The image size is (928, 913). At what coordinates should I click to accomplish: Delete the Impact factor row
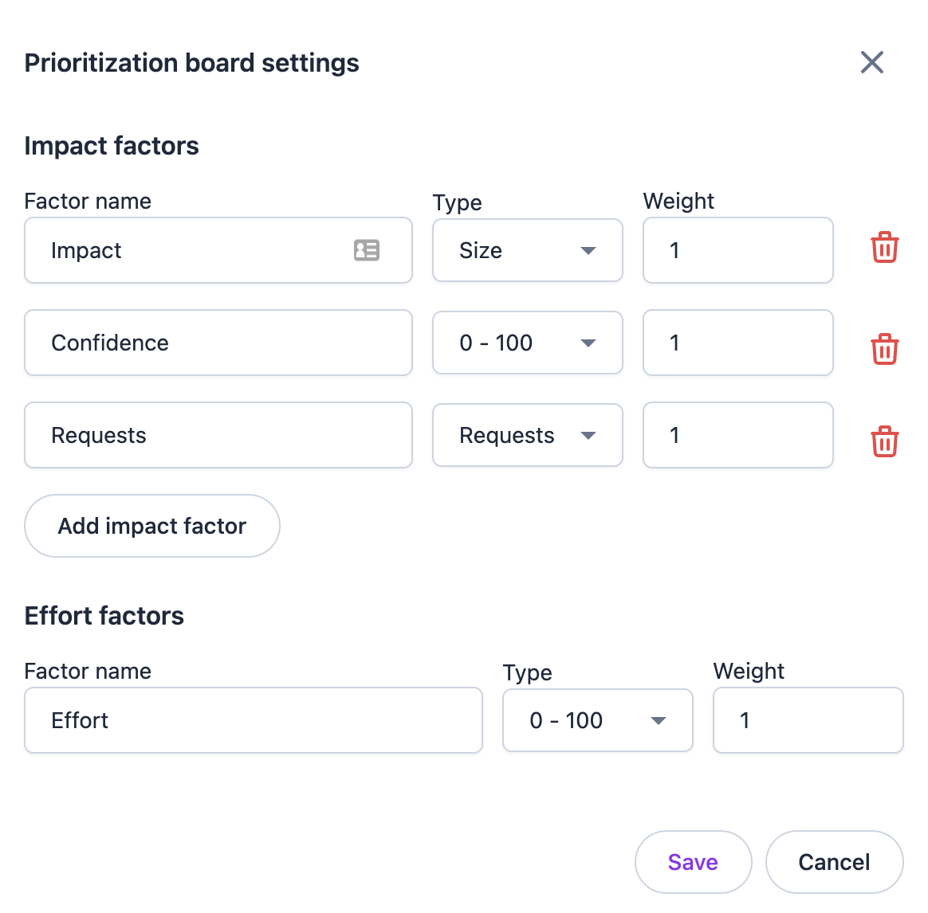click(884, 249)
